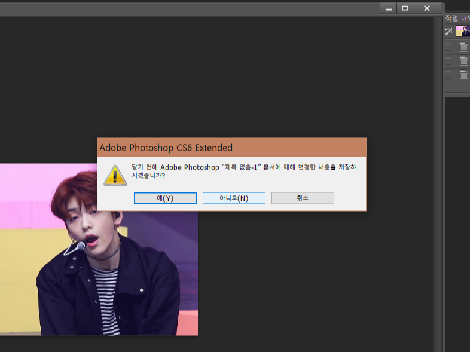Screen dimensions: 470x352
Task: Close the document window with X
Action: click(x=427, y=8)
